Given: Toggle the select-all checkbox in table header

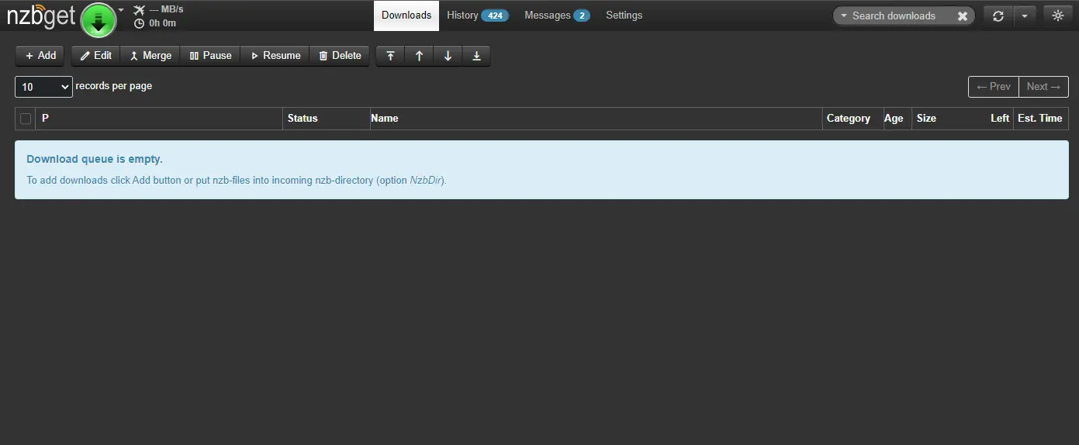Looking at the screenshot, I should click(x=26, y=119).
